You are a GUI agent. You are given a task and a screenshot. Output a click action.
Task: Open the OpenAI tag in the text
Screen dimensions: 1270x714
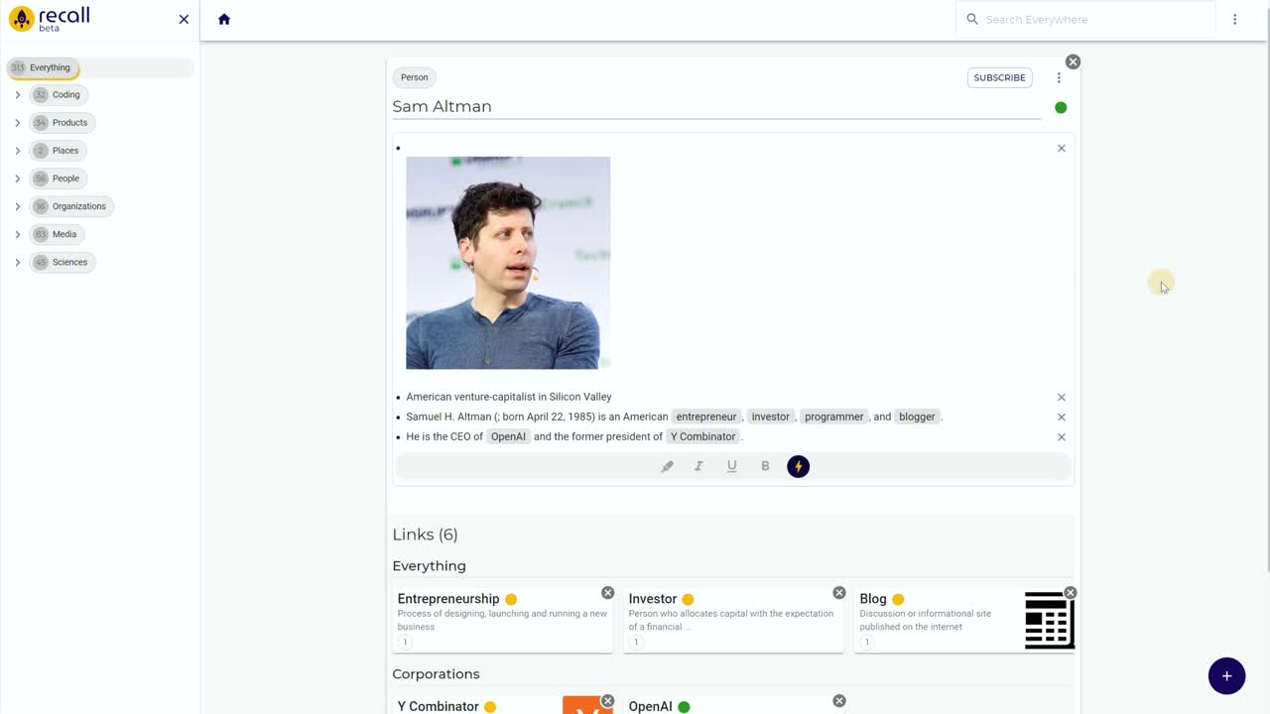coord(508,436)
